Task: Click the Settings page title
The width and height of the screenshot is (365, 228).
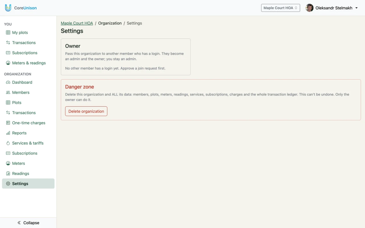Action: coord(72,31)
